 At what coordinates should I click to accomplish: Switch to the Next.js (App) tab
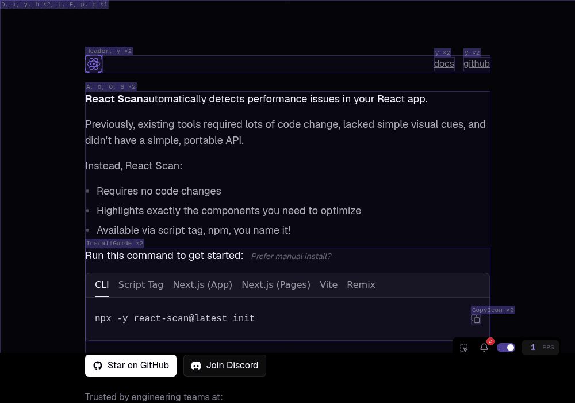click(202, 284)
